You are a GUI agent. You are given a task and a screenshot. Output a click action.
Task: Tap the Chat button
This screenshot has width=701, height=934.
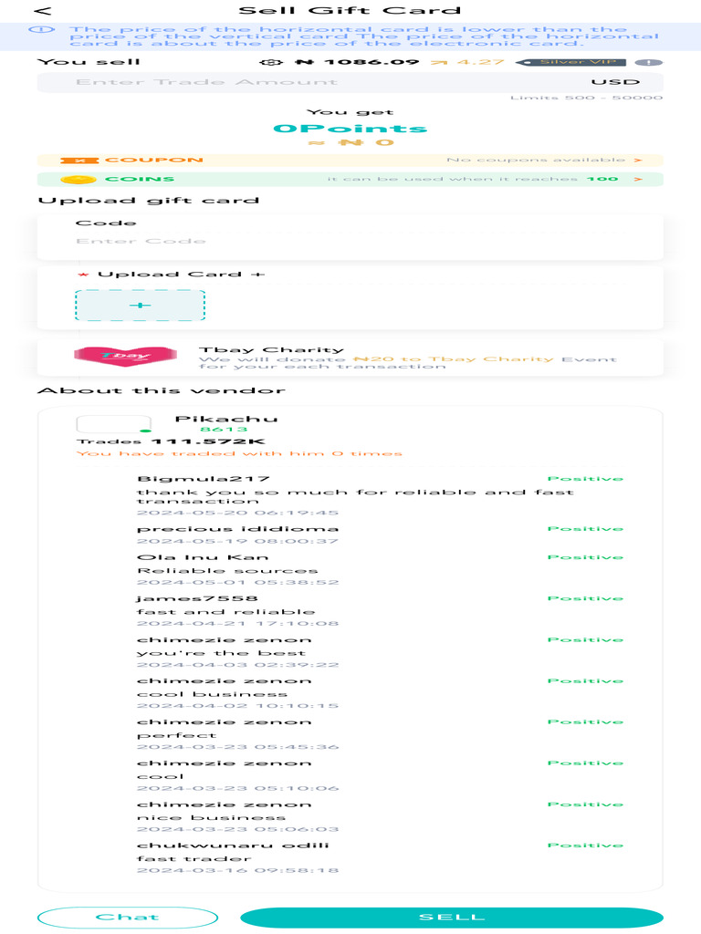coord(128,918)
